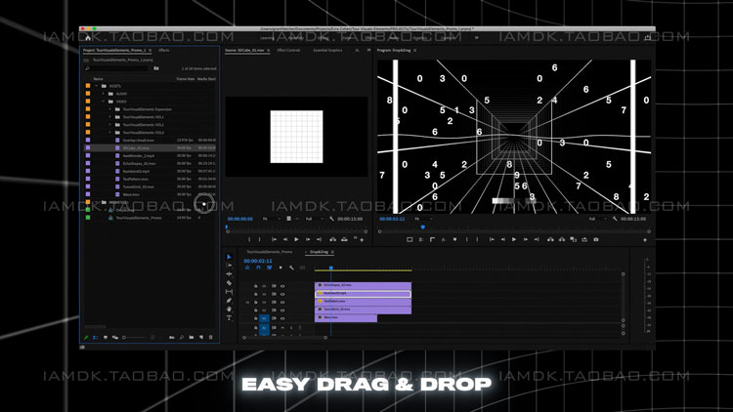Step back one frame in Program monitor
733x412 pixels.
click(x=502, y=239)
